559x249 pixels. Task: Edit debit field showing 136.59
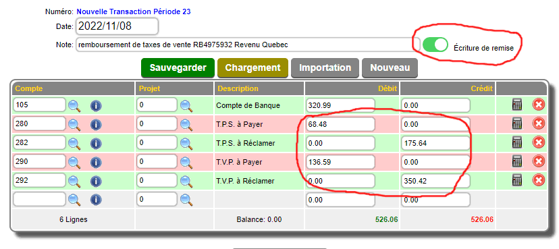[x=340, y=163]
